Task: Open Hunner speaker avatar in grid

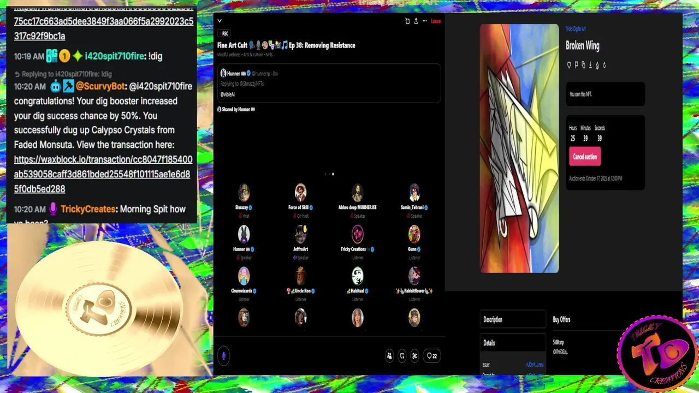Action: tap(244, 235)
